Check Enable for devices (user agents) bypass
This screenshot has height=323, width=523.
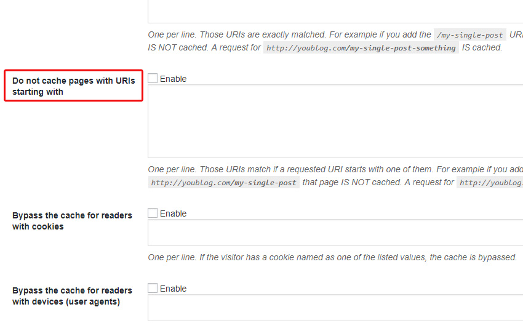[x=153, y=288]
